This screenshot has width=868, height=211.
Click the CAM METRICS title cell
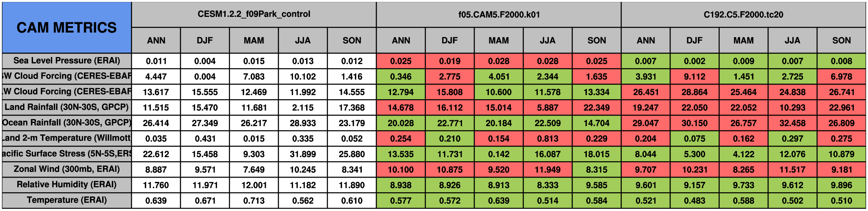pos(66,28)
